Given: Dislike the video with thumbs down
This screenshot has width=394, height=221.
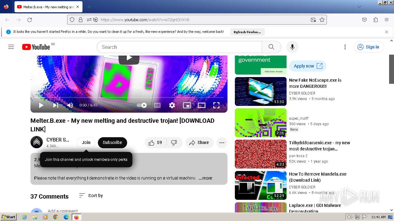Looking at the screenshot, I should (174, 142).
